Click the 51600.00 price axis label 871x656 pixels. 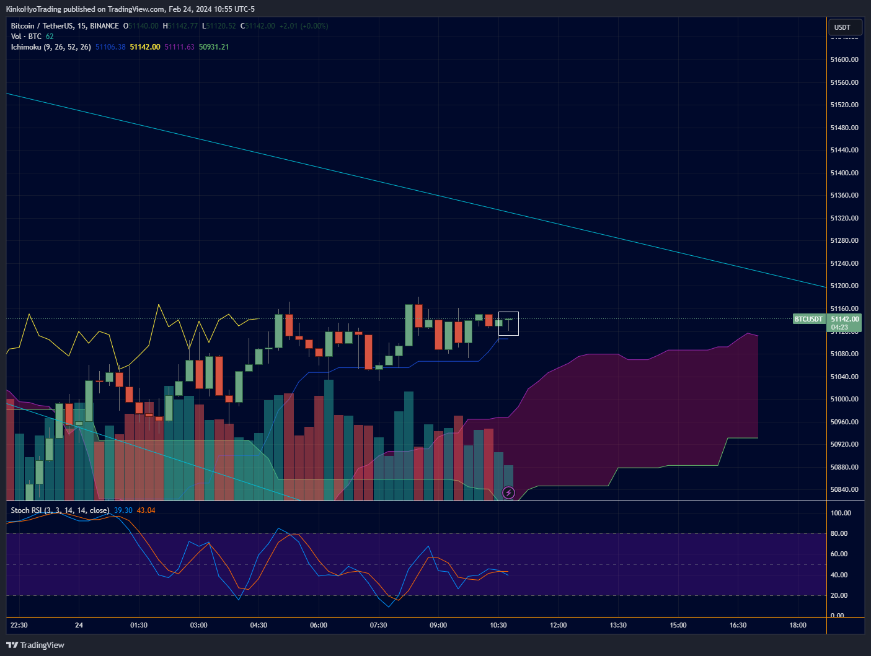click(x=844, y=59)
